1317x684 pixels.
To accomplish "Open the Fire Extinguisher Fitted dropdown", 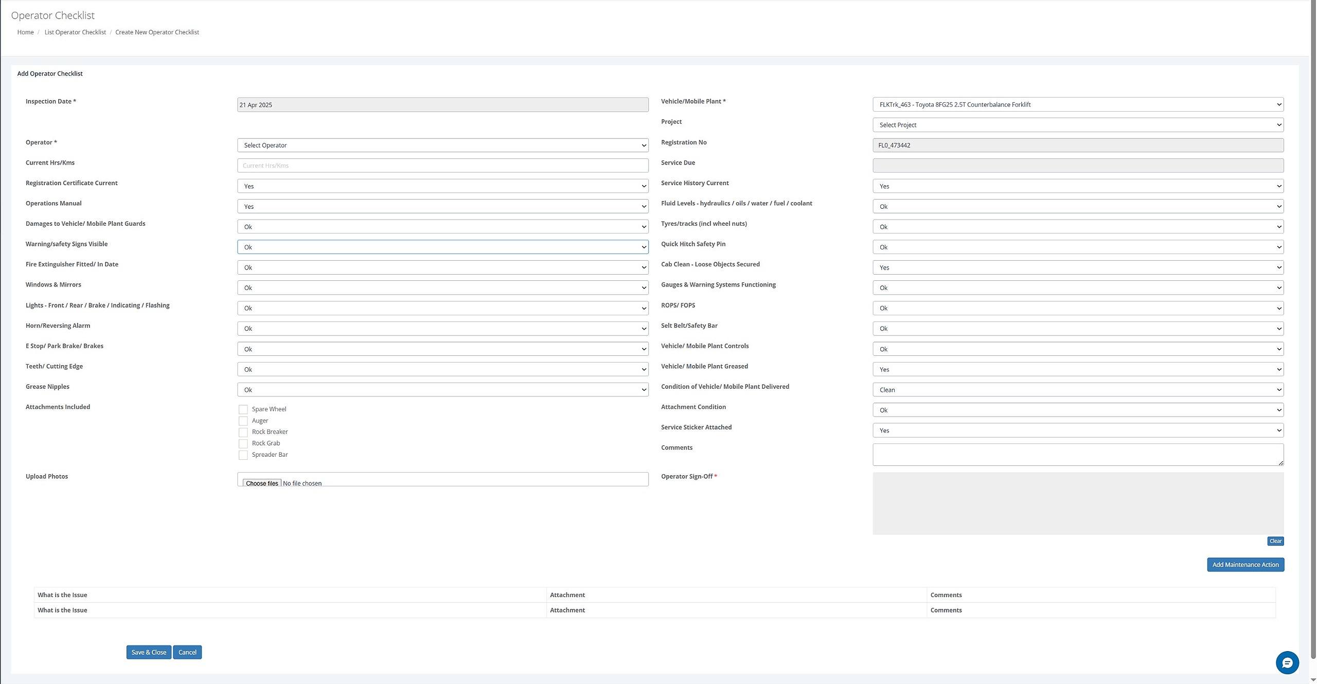I will coord(442,267).
